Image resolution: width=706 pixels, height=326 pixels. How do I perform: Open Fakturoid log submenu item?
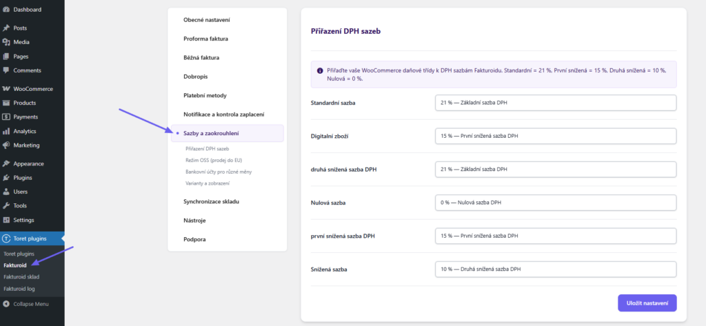click(x=19, y=289)
